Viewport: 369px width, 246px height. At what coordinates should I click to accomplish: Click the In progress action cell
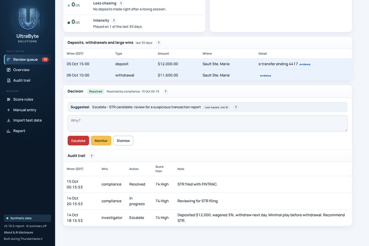[137, 201]
